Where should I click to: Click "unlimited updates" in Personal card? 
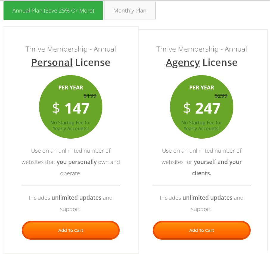[x=77, y=198]
